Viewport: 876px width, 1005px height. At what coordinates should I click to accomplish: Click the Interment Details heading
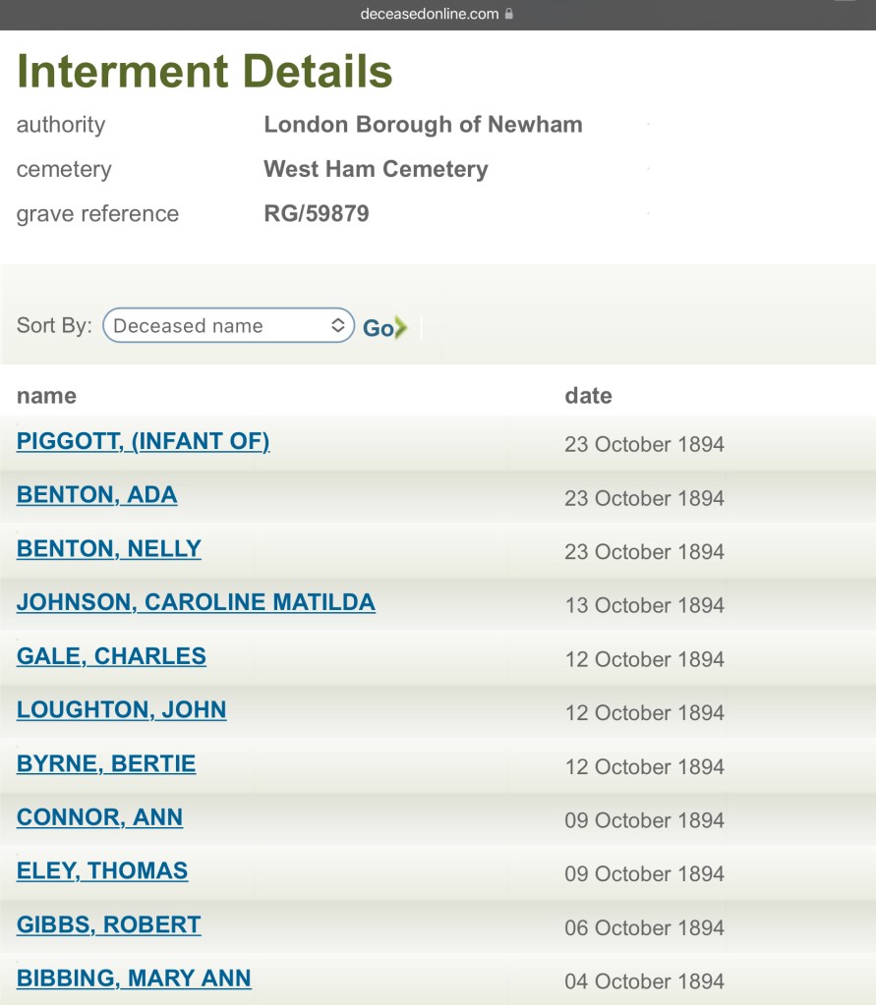(x=204, y=71)
